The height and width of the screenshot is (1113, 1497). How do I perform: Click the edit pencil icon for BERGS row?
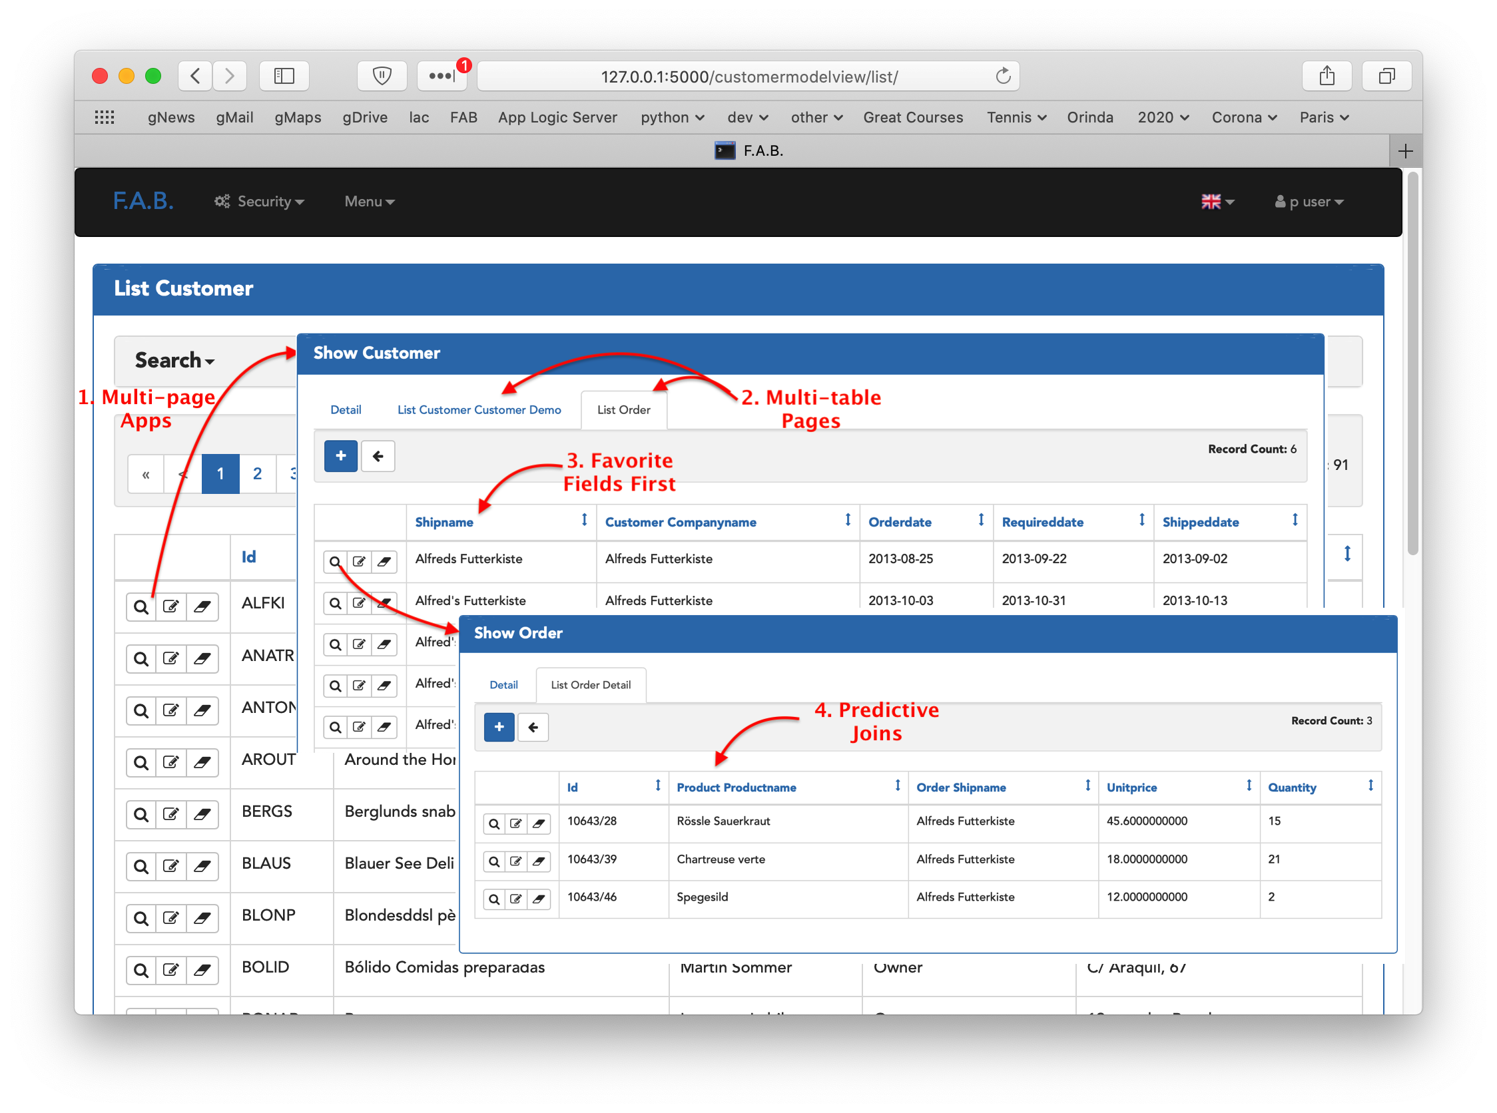171,815
